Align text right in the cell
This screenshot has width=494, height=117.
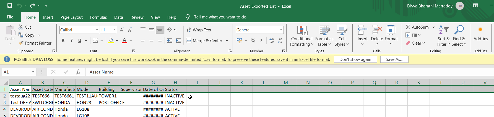click(160, 40)
